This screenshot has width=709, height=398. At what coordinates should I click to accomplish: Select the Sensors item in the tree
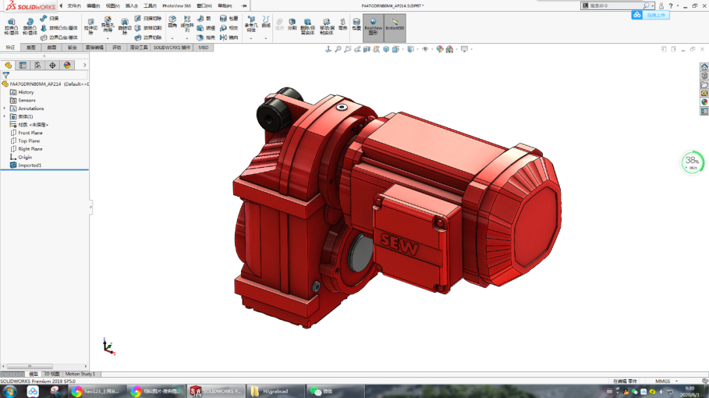point(22,100)
